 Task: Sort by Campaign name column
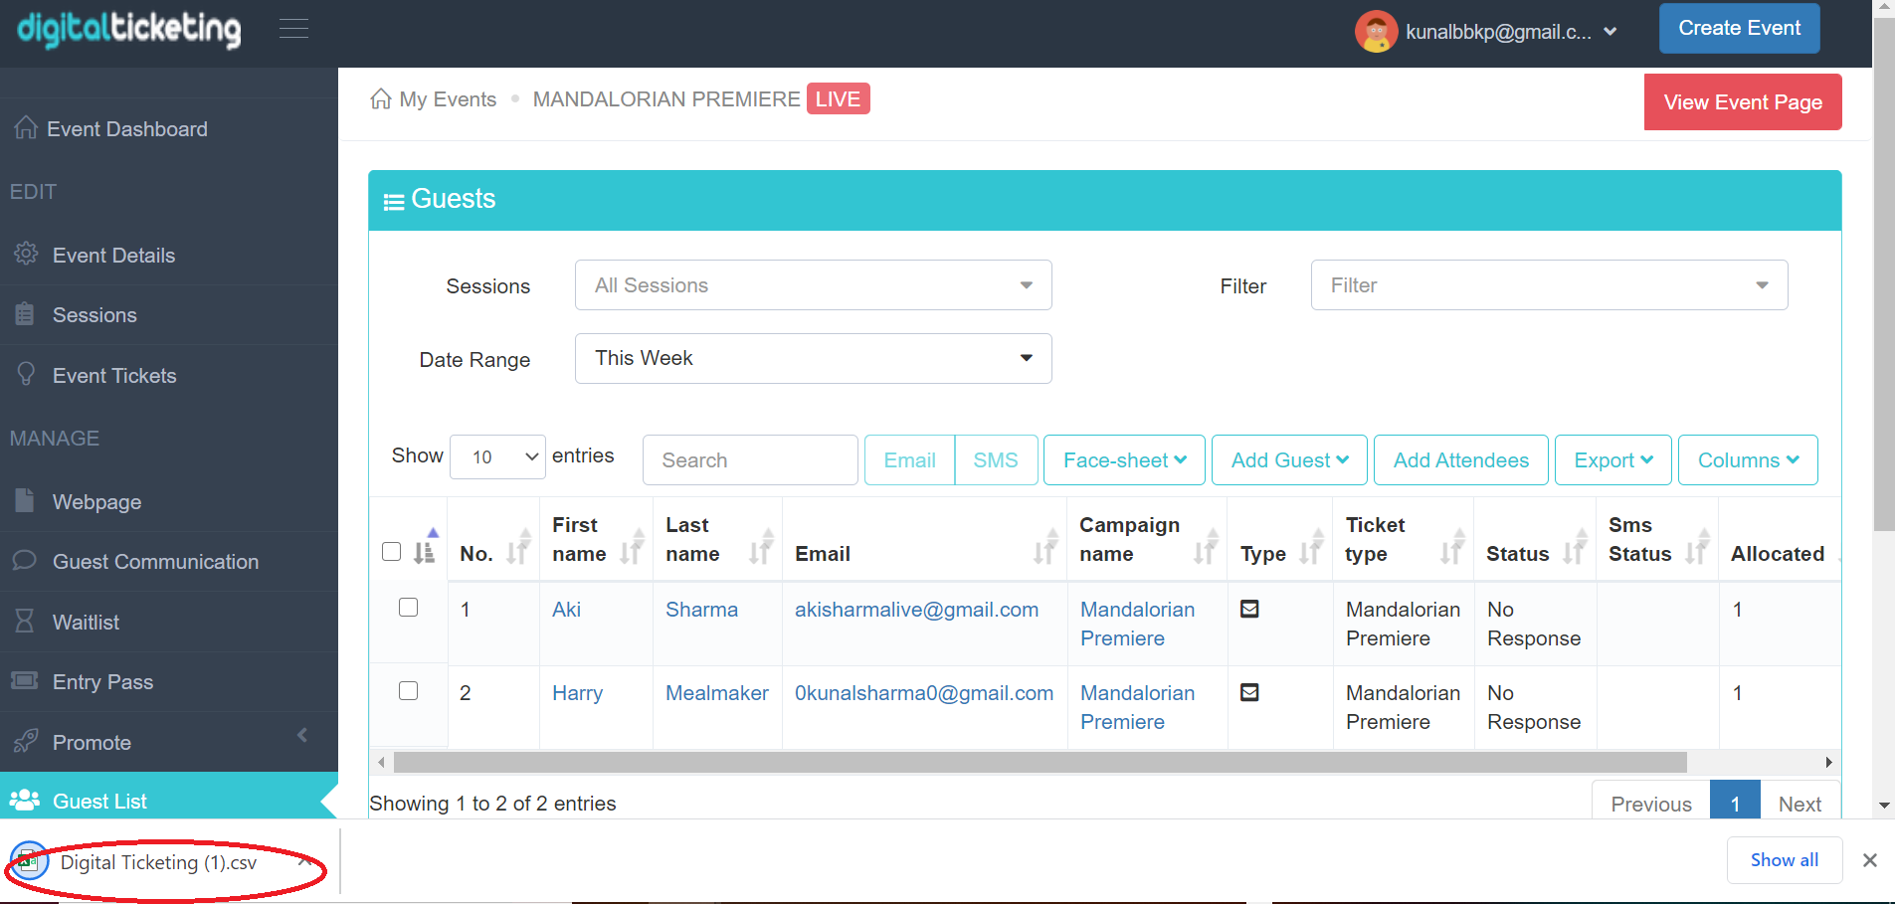[x=1206, y=546]
